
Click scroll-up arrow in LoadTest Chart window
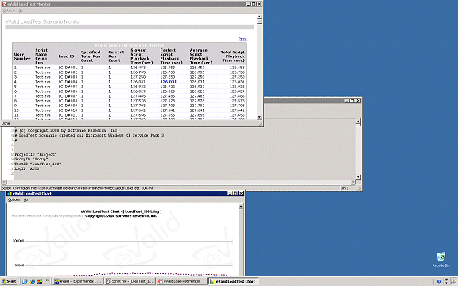tap(241, 207)
